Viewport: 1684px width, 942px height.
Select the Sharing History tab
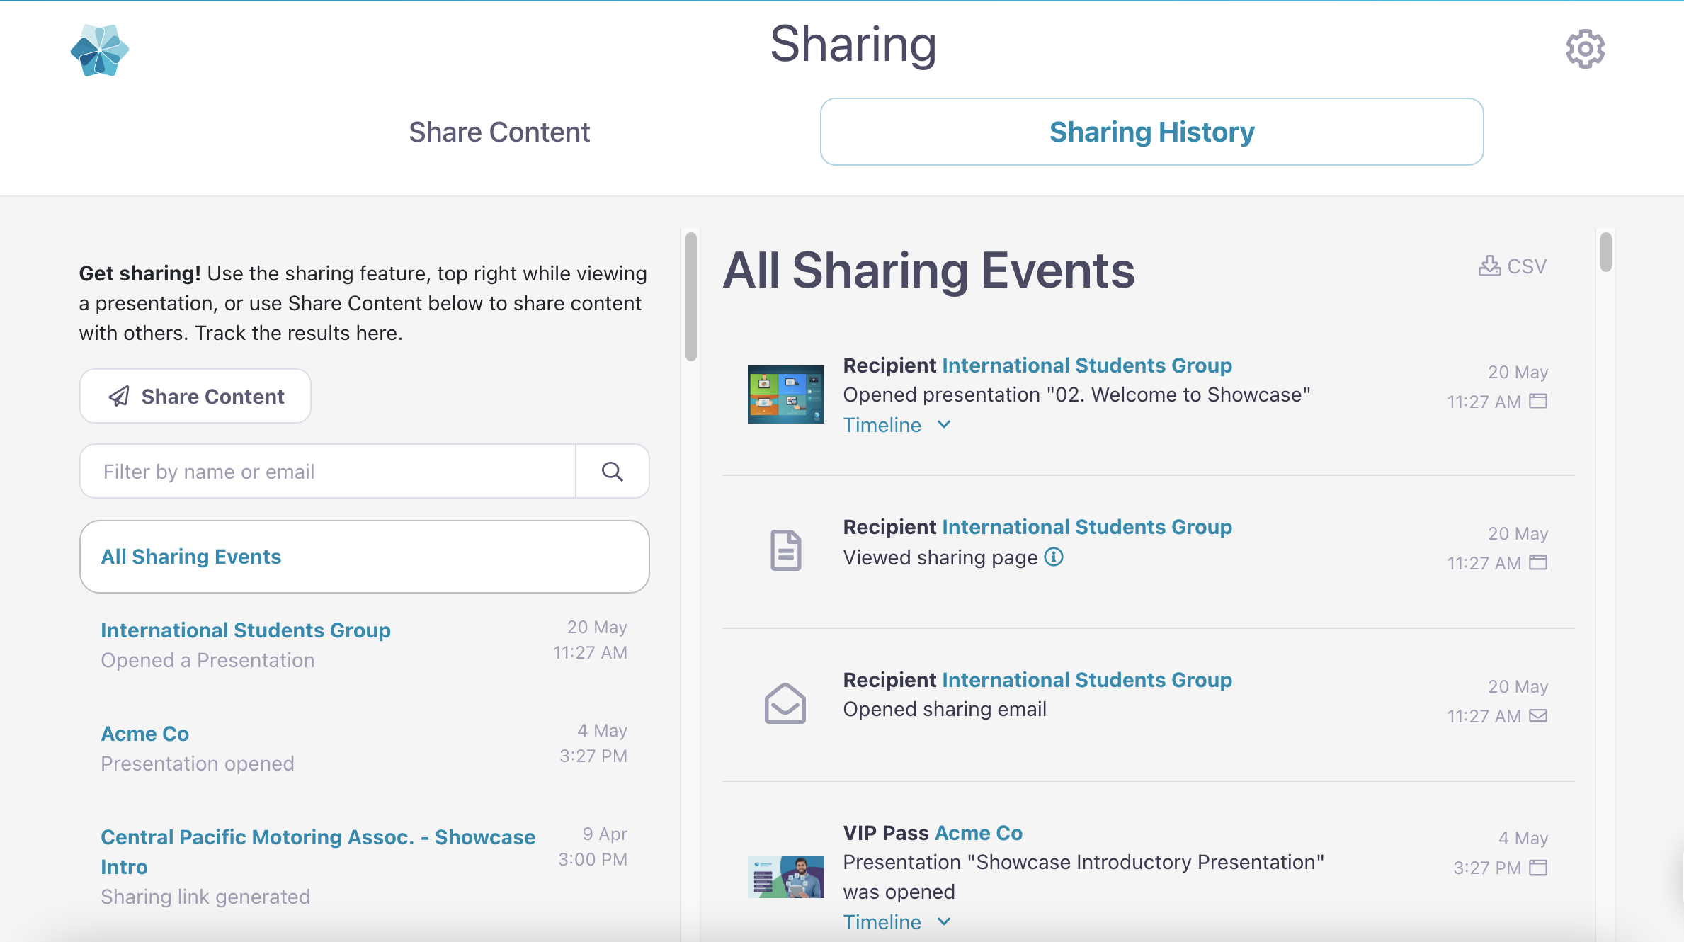pyautogui.click(x=1151, y=132)
